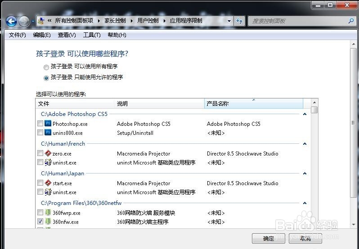This screenshot has height=249, width=359.
Task: Click breadcrumb arrow after 家长控制
Action: coord(132,21)
